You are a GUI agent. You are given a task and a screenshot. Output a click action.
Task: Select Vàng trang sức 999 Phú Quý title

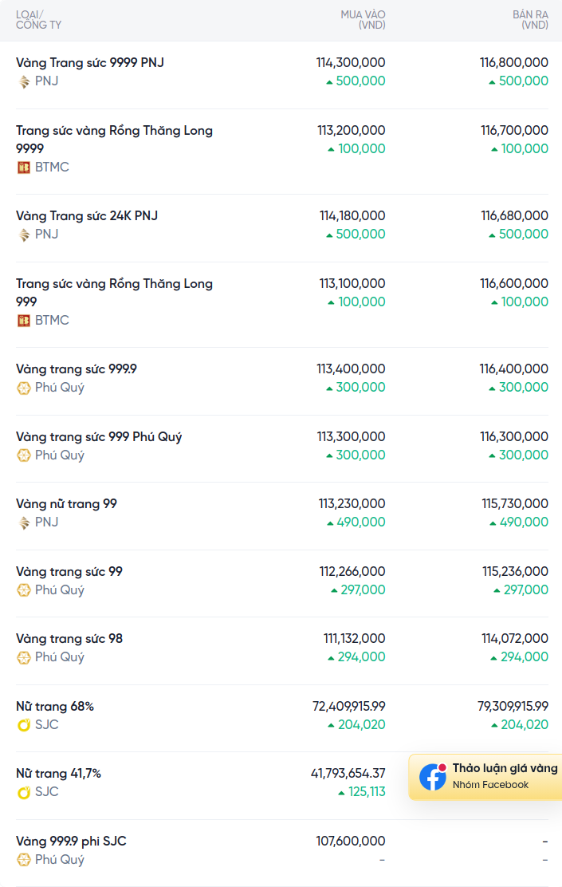pyautogui.click(x=99, y=436)
